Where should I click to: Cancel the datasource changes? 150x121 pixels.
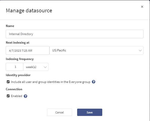60,112
